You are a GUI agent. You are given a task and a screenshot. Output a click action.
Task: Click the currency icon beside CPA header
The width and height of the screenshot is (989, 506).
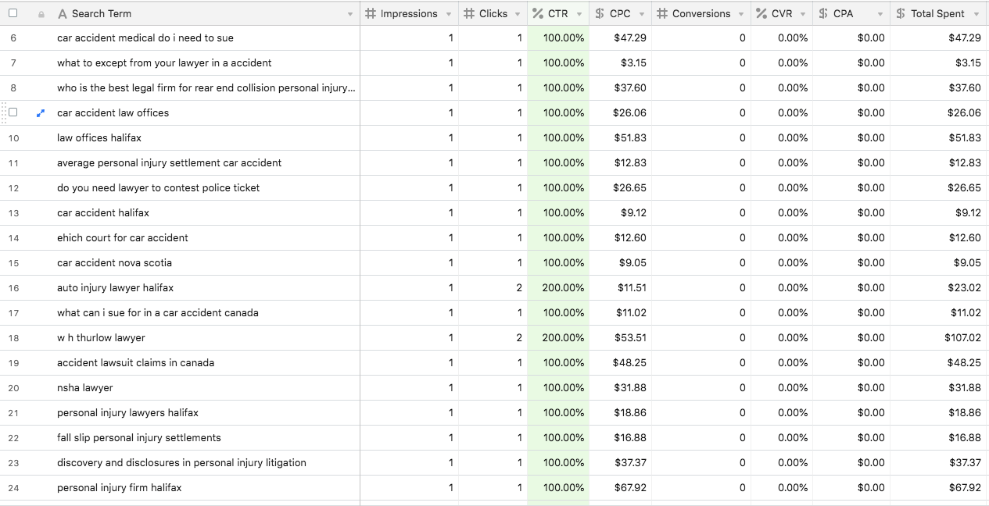click(823, 13)
